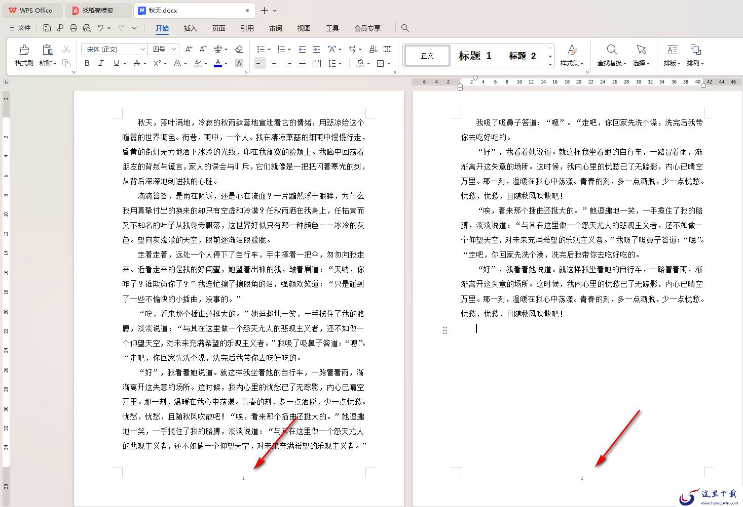Expand the numbered list dropdown arrow
743x507 pixels.
point(289,49)
